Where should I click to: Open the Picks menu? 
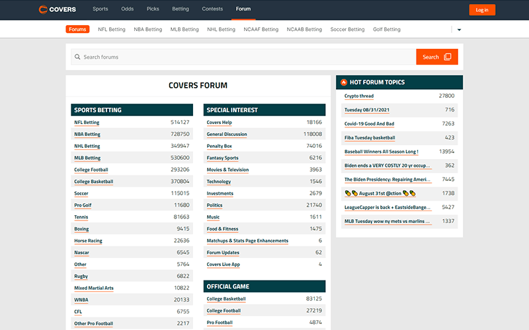click(x=153, y=9)
